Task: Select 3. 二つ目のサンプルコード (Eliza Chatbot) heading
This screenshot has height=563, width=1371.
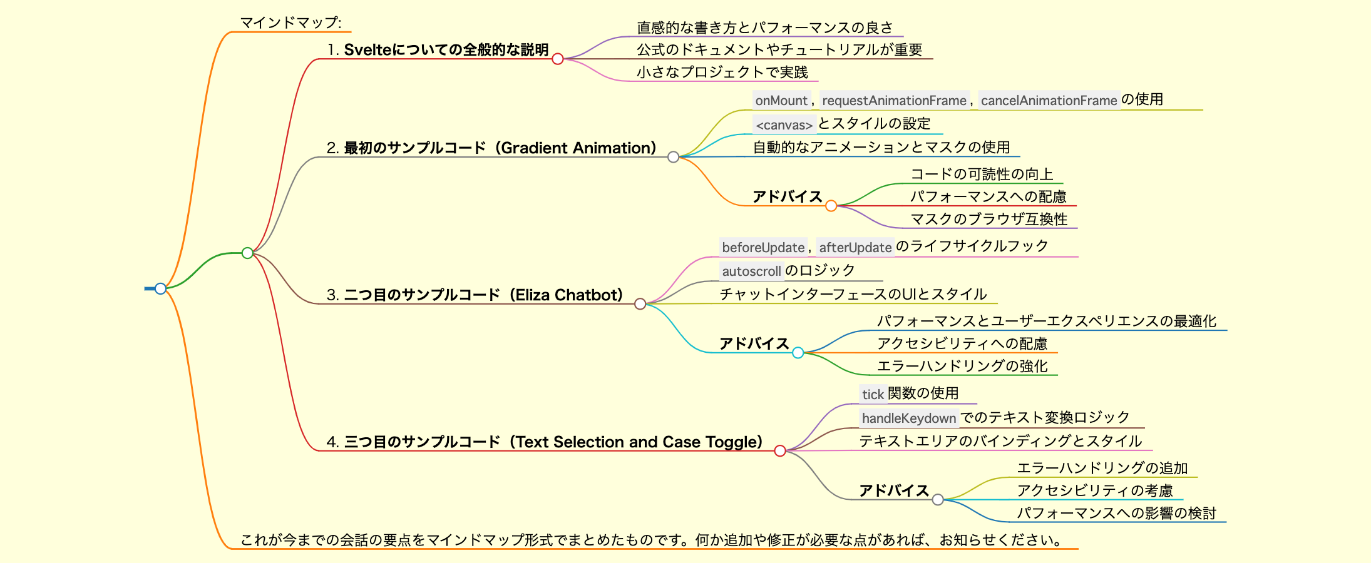Action: (475, 295)
